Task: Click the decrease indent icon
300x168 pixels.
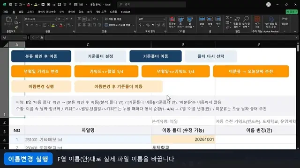Action: (x=94, y=25)
